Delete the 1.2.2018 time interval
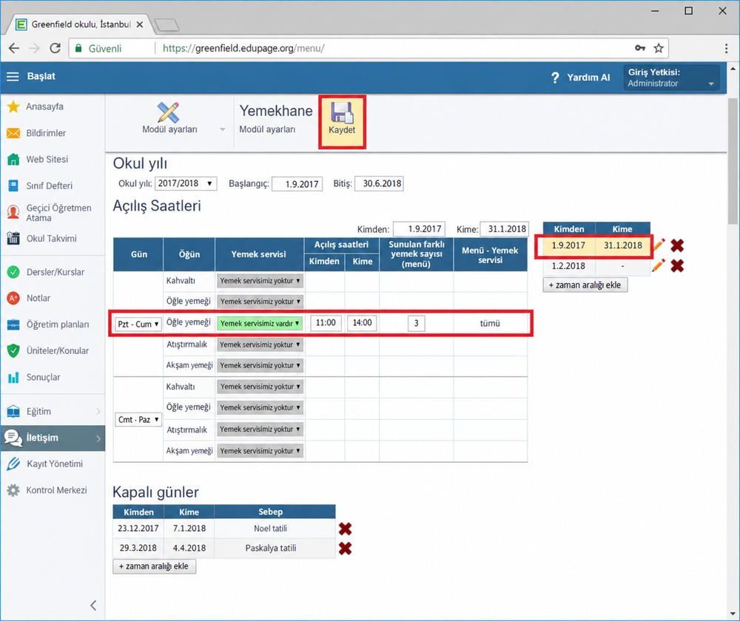This screenshot has height=621, width=740. [677, 266]
